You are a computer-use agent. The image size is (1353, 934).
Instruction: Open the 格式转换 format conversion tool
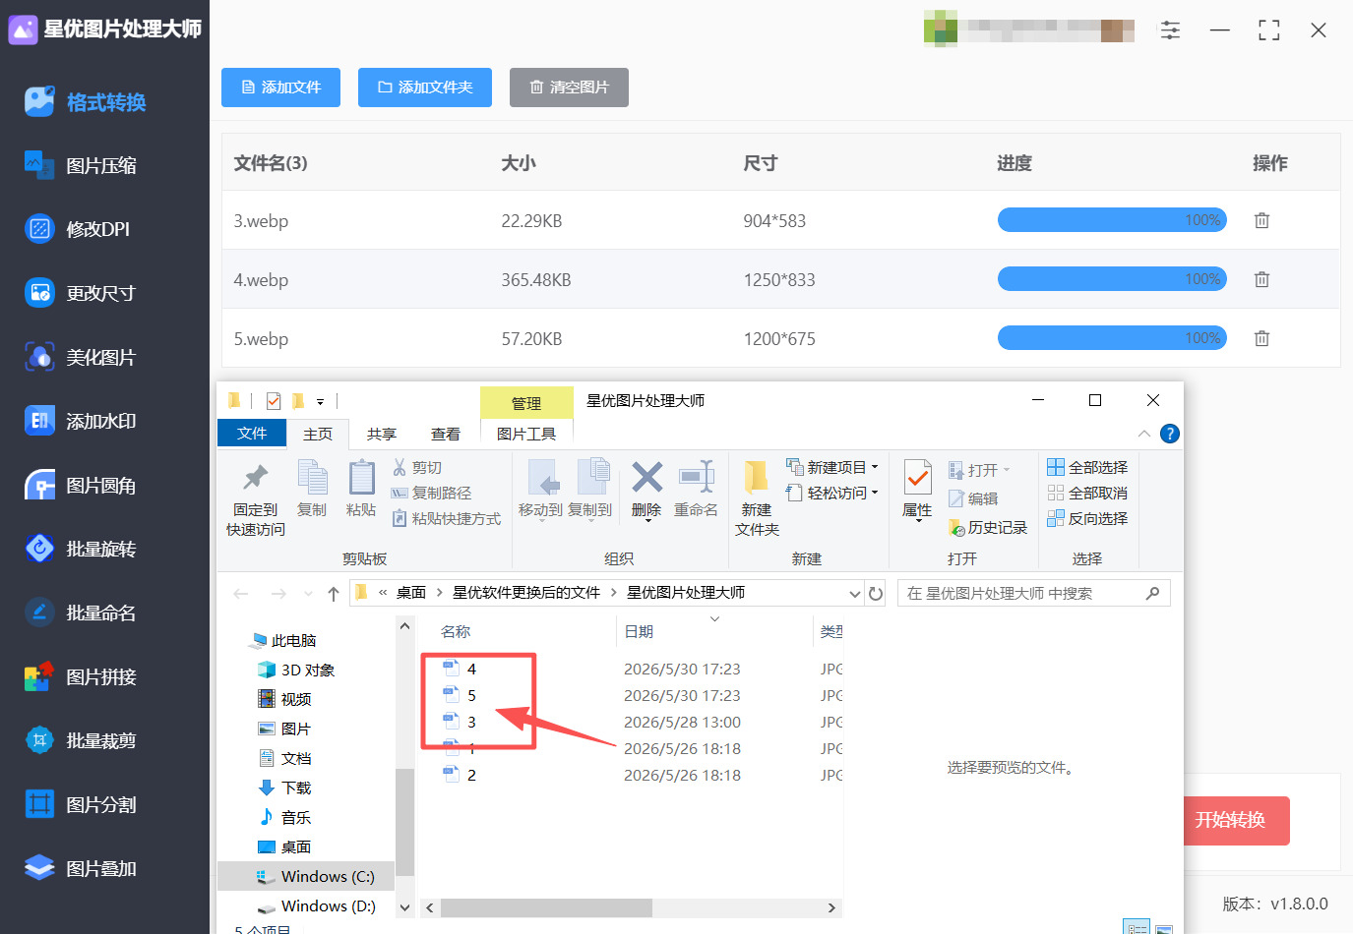pyautogui.click(x=86, y=101)
